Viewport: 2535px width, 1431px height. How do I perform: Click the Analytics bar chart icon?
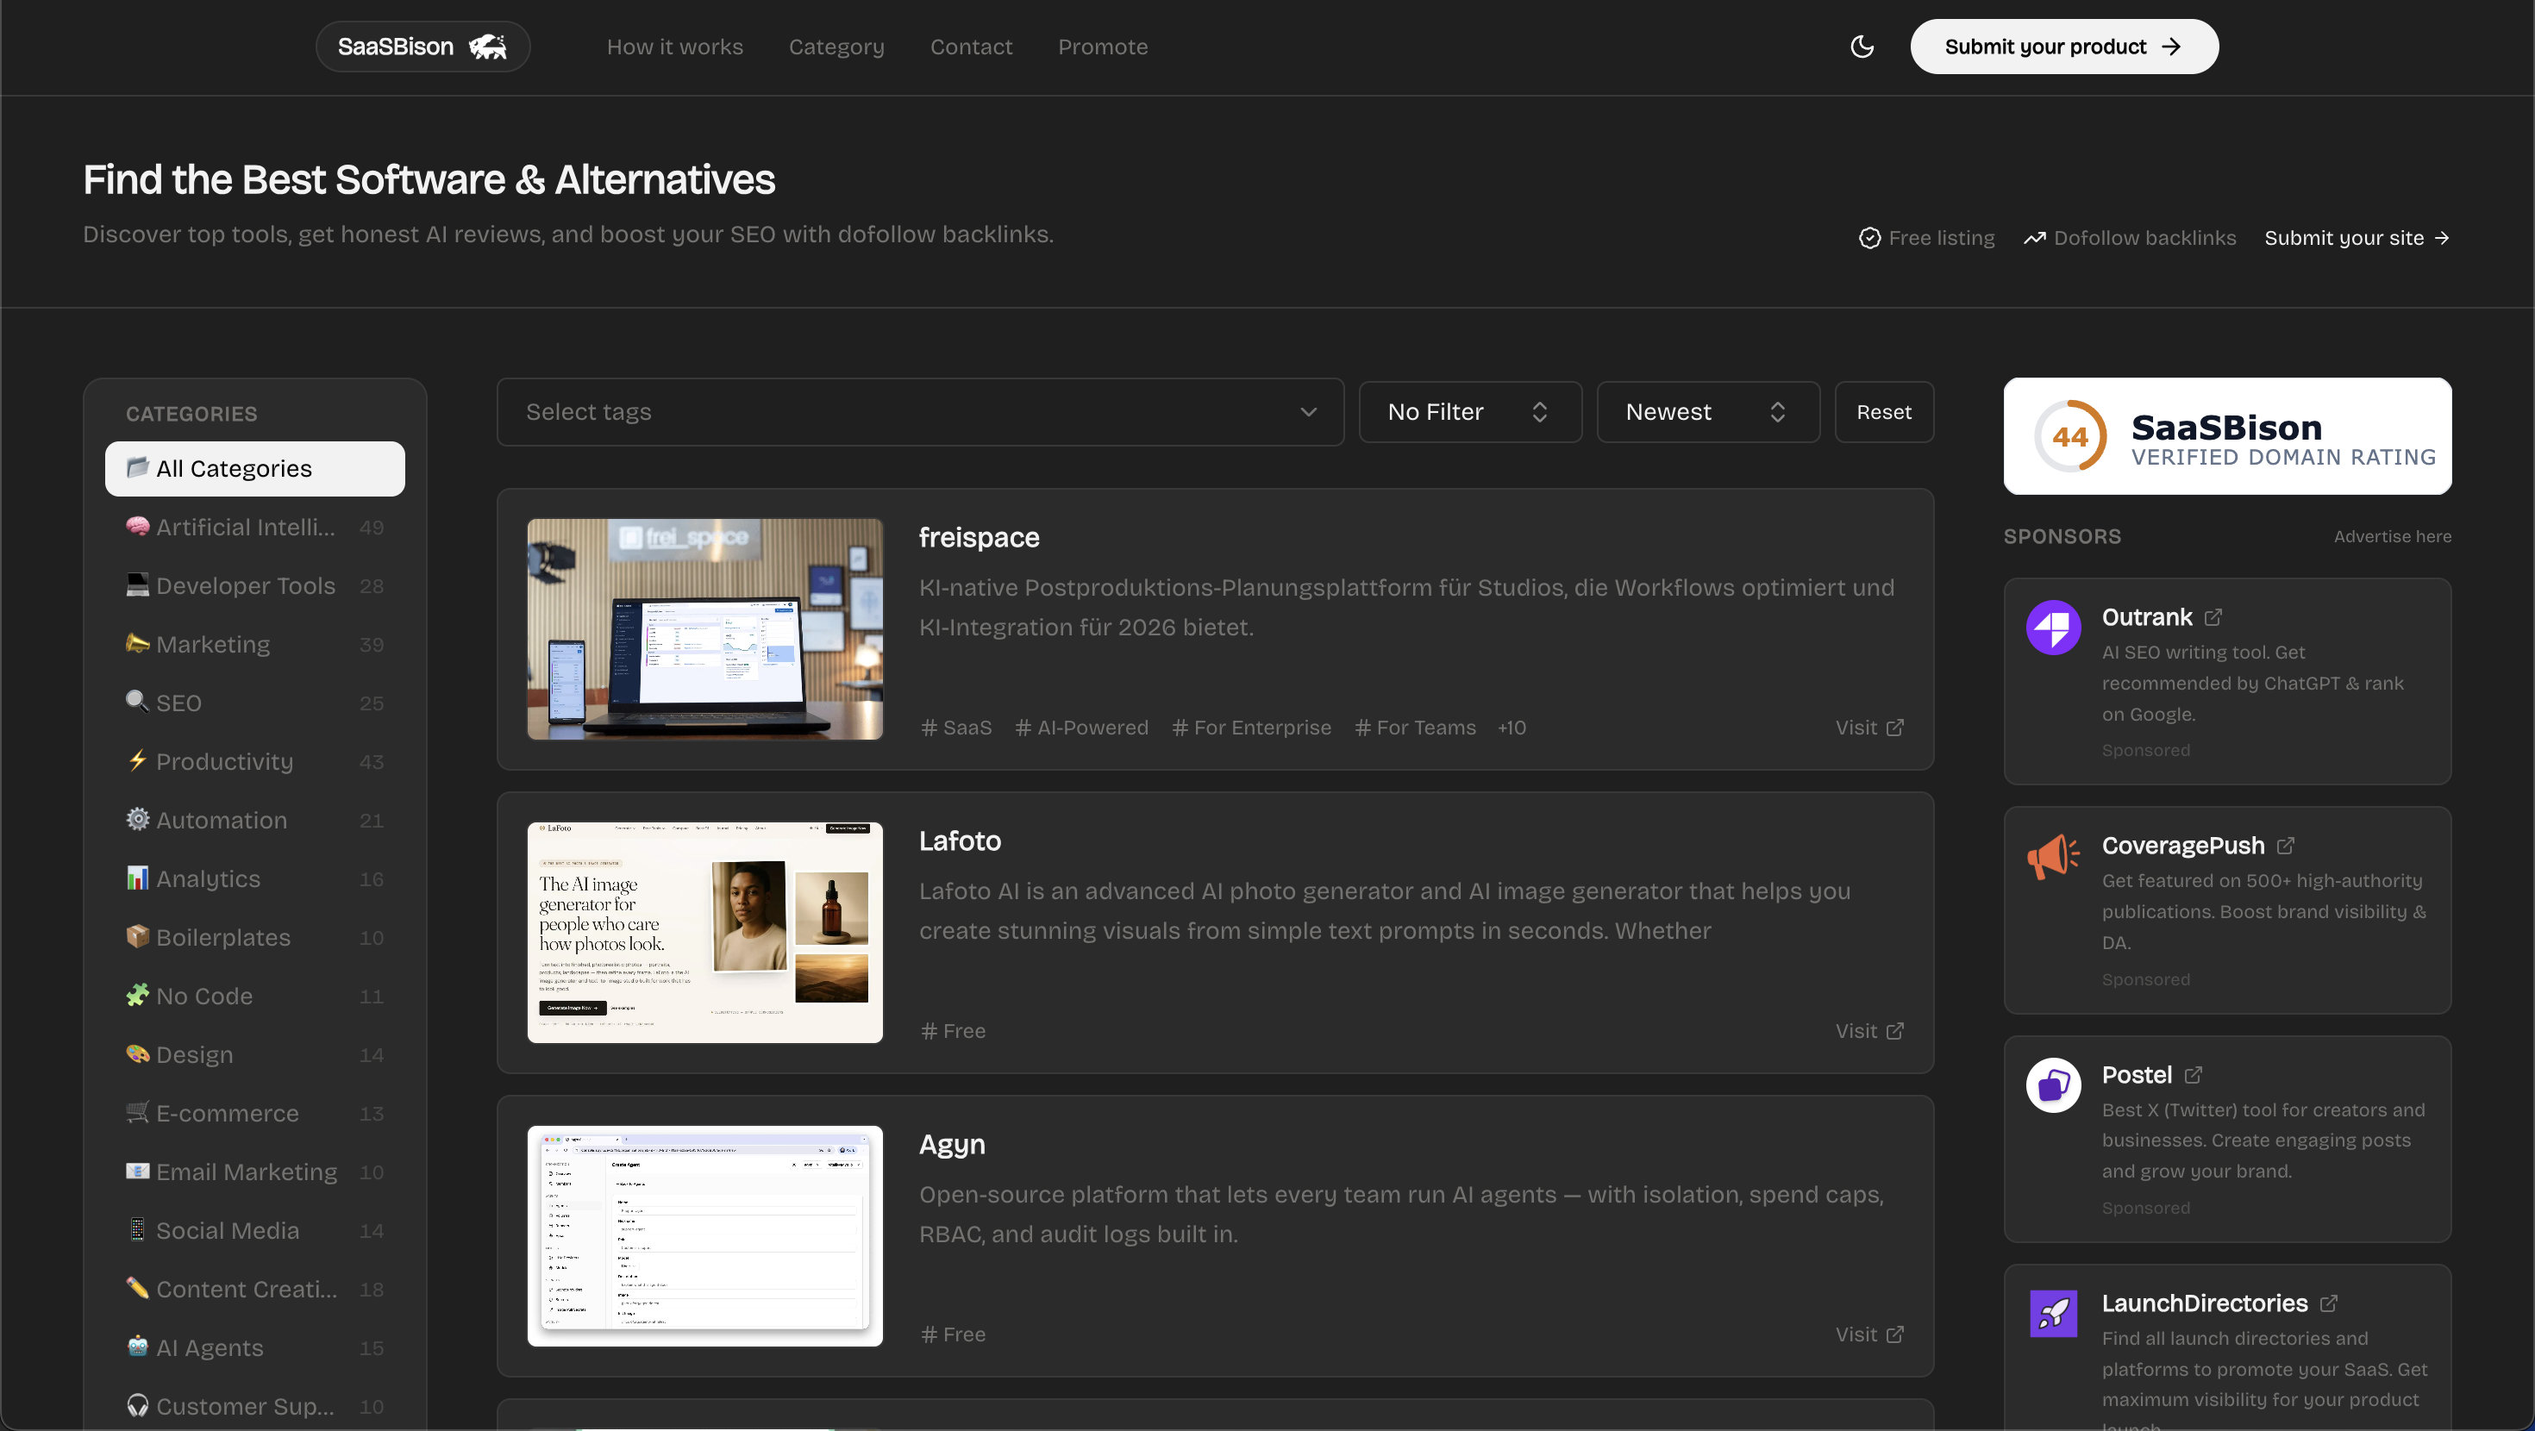138,878
